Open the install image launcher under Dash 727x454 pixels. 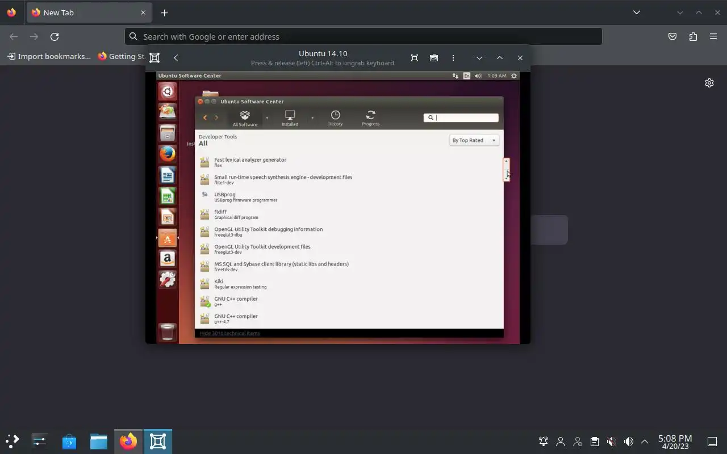(167, 112)
